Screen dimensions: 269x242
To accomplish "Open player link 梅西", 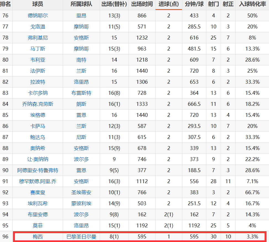I will coord(38,236).
